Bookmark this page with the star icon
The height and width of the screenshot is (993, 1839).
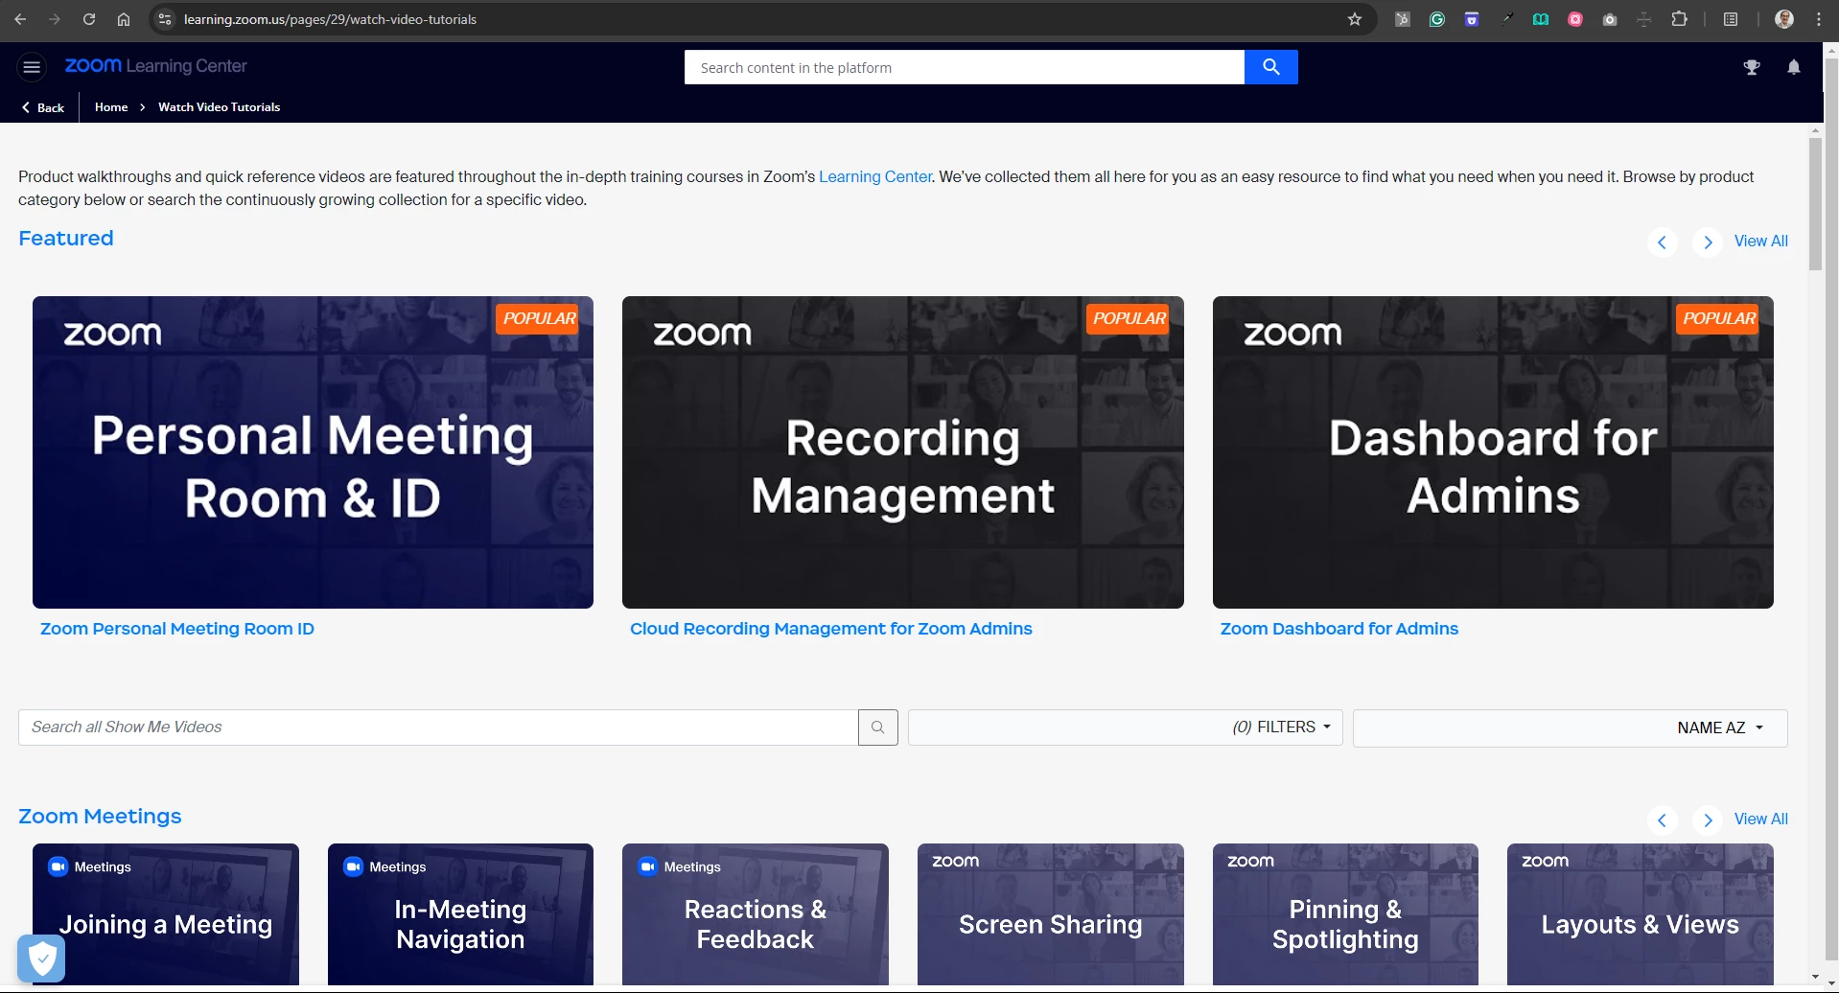pyautogui.click(x=1355, y=19)
